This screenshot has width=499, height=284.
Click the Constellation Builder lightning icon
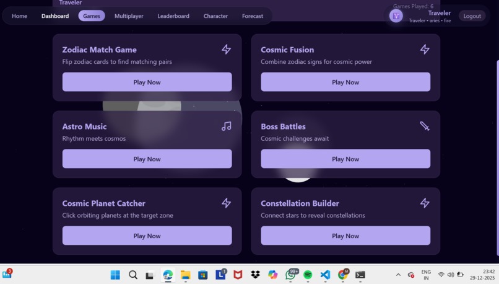click(x=425, y=203)
